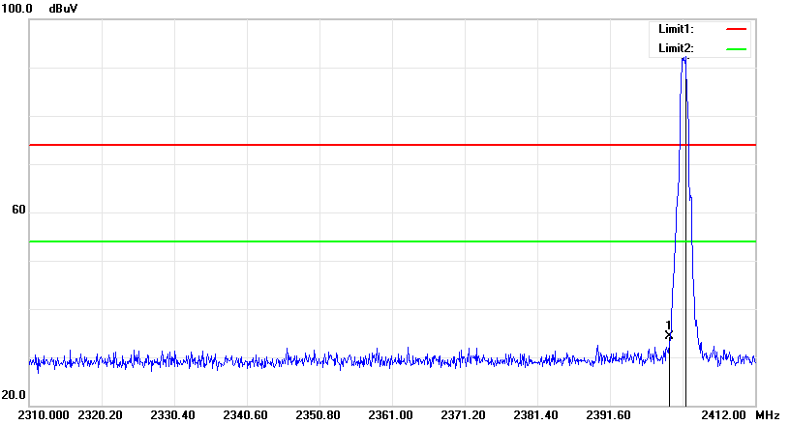Click the green Limit2 legend line
The height and width of the screenshot is (425, 790).
click(x=736, y=49)
